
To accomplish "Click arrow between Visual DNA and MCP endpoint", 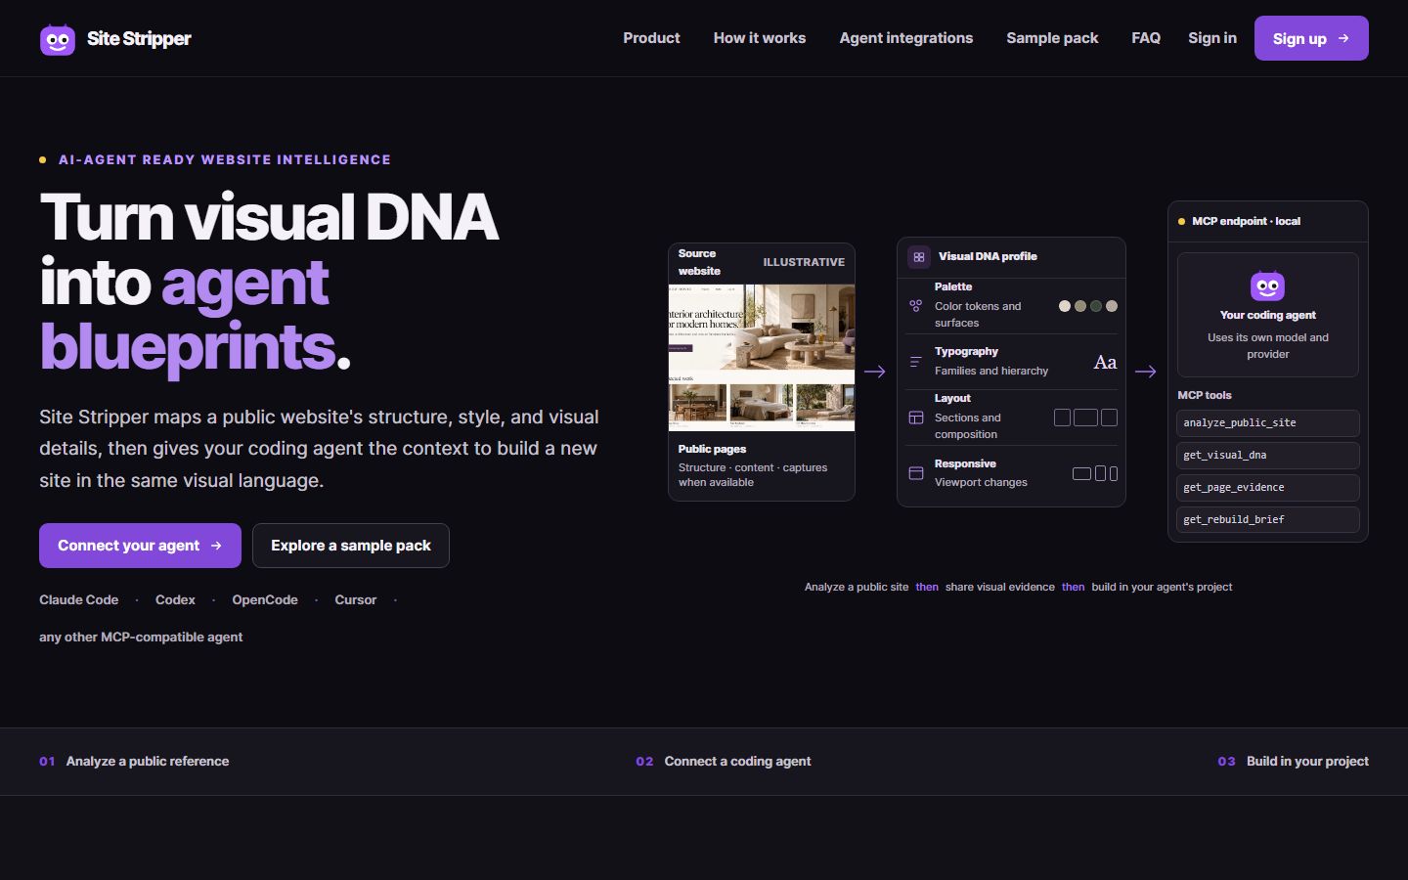I will [1146, 372].
